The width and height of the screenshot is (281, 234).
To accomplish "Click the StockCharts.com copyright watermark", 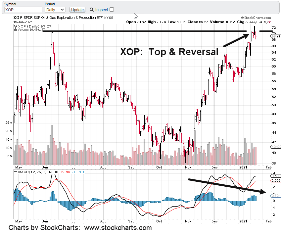I will [256, 18].
